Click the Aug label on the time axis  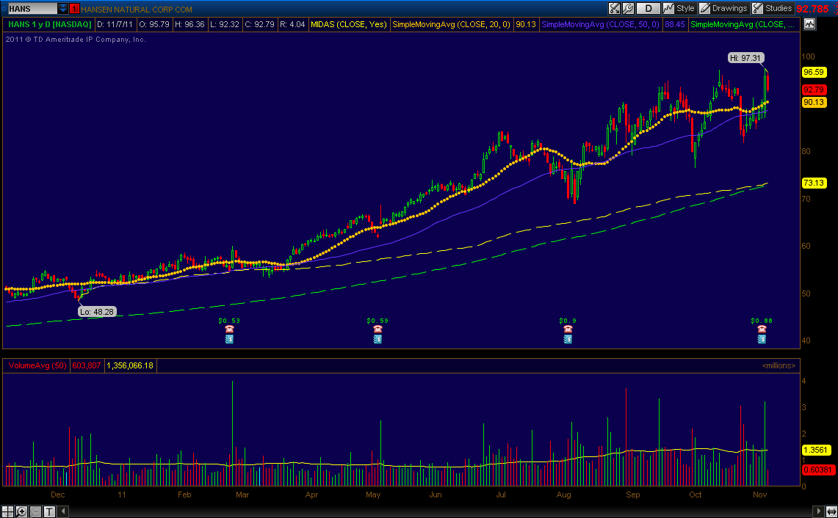tap(564, 495)
